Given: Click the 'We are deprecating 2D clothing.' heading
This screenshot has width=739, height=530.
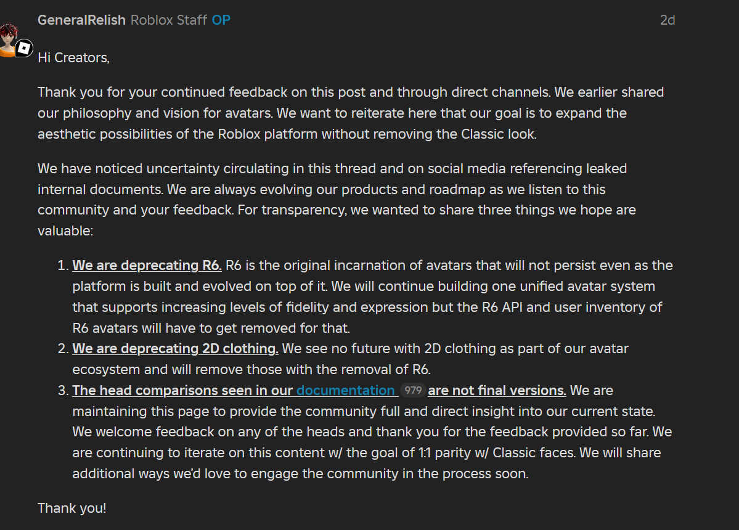Looking at the screenshot, I should pos(175,348).
